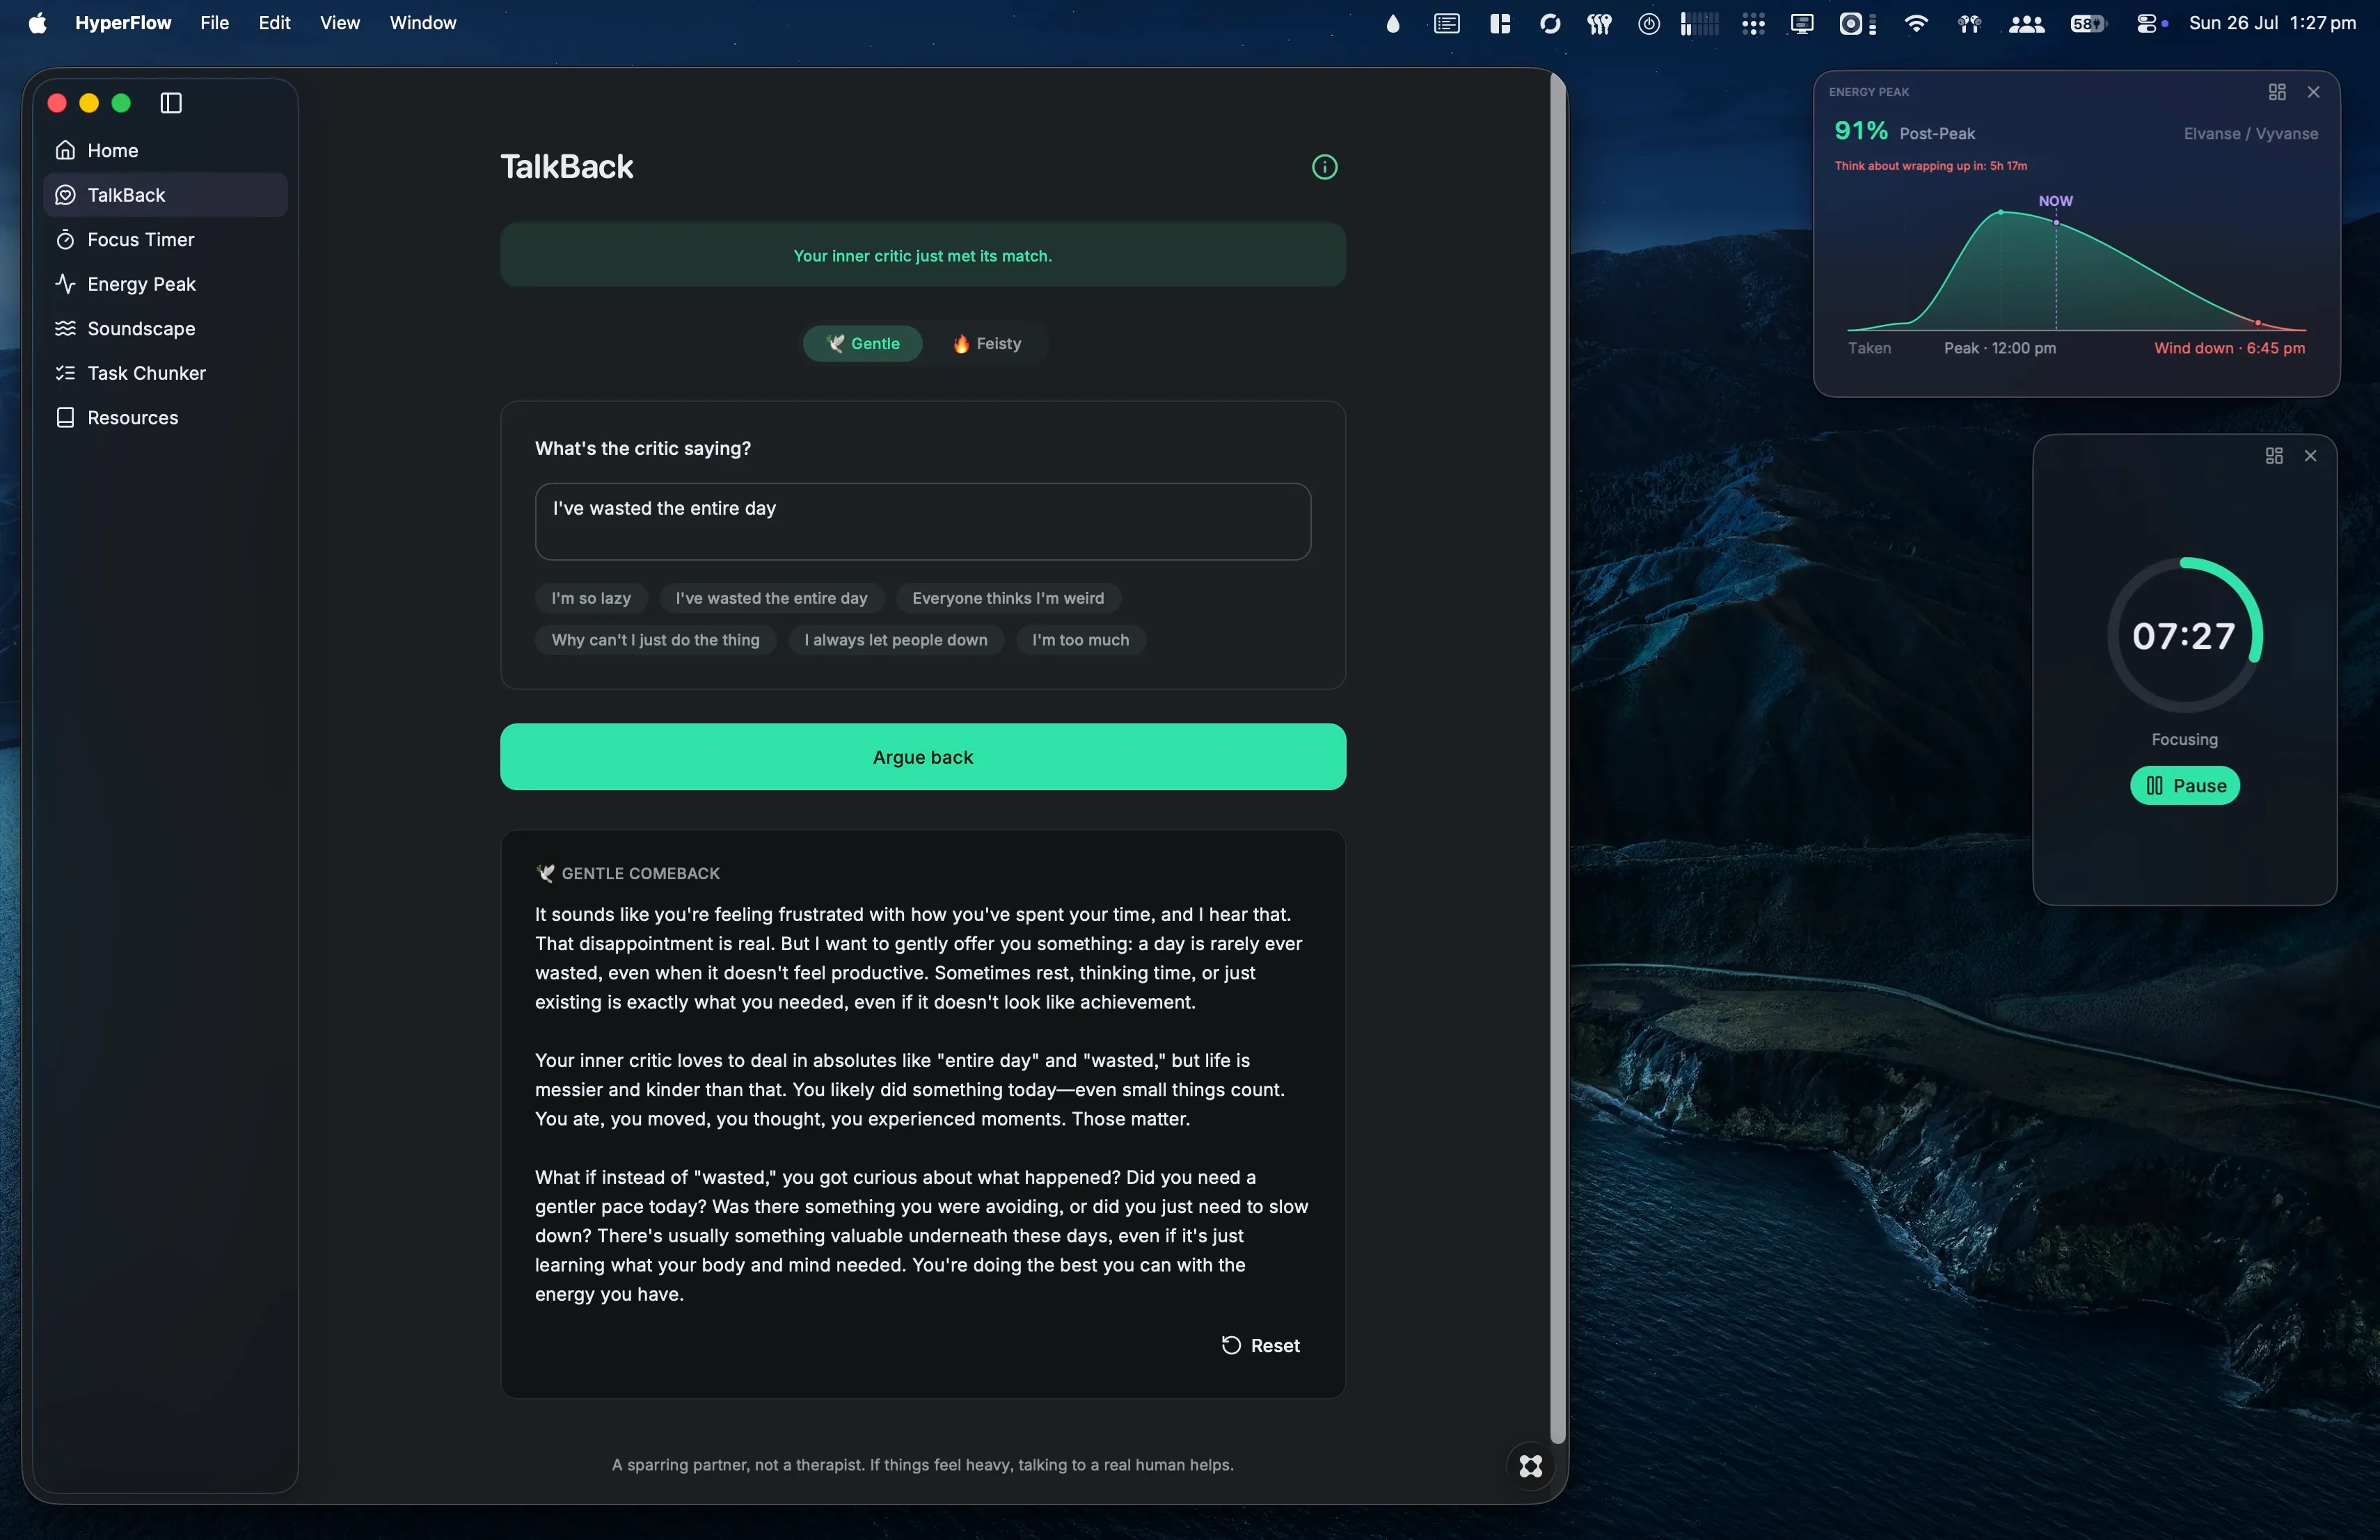Pause the focus timer

pos(2184,785)
